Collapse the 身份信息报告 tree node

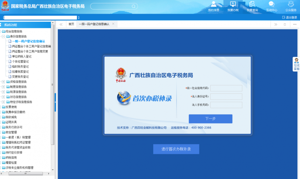(3, 36)
